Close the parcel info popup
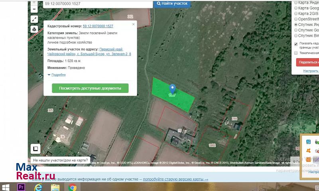Viewport: 319px width, 191px height. (134, 24)
